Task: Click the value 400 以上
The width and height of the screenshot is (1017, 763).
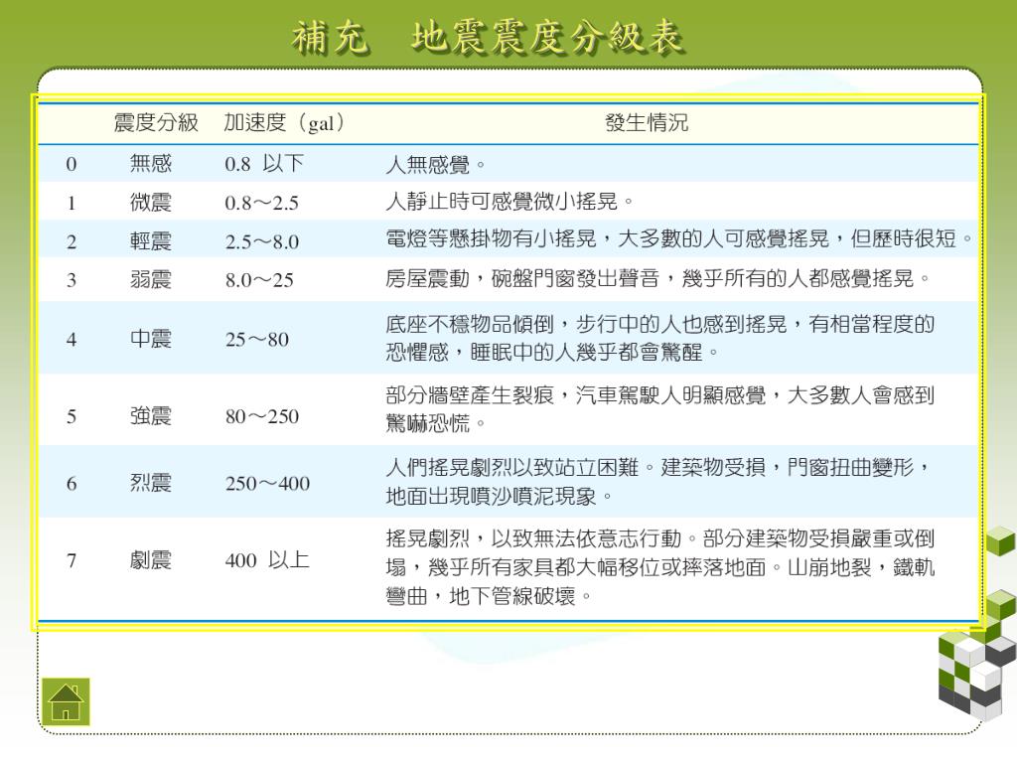Action: point(266,560)
